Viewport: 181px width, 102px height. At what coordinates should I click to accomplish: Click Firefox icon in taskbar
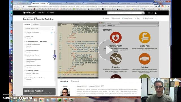(66, 100)
